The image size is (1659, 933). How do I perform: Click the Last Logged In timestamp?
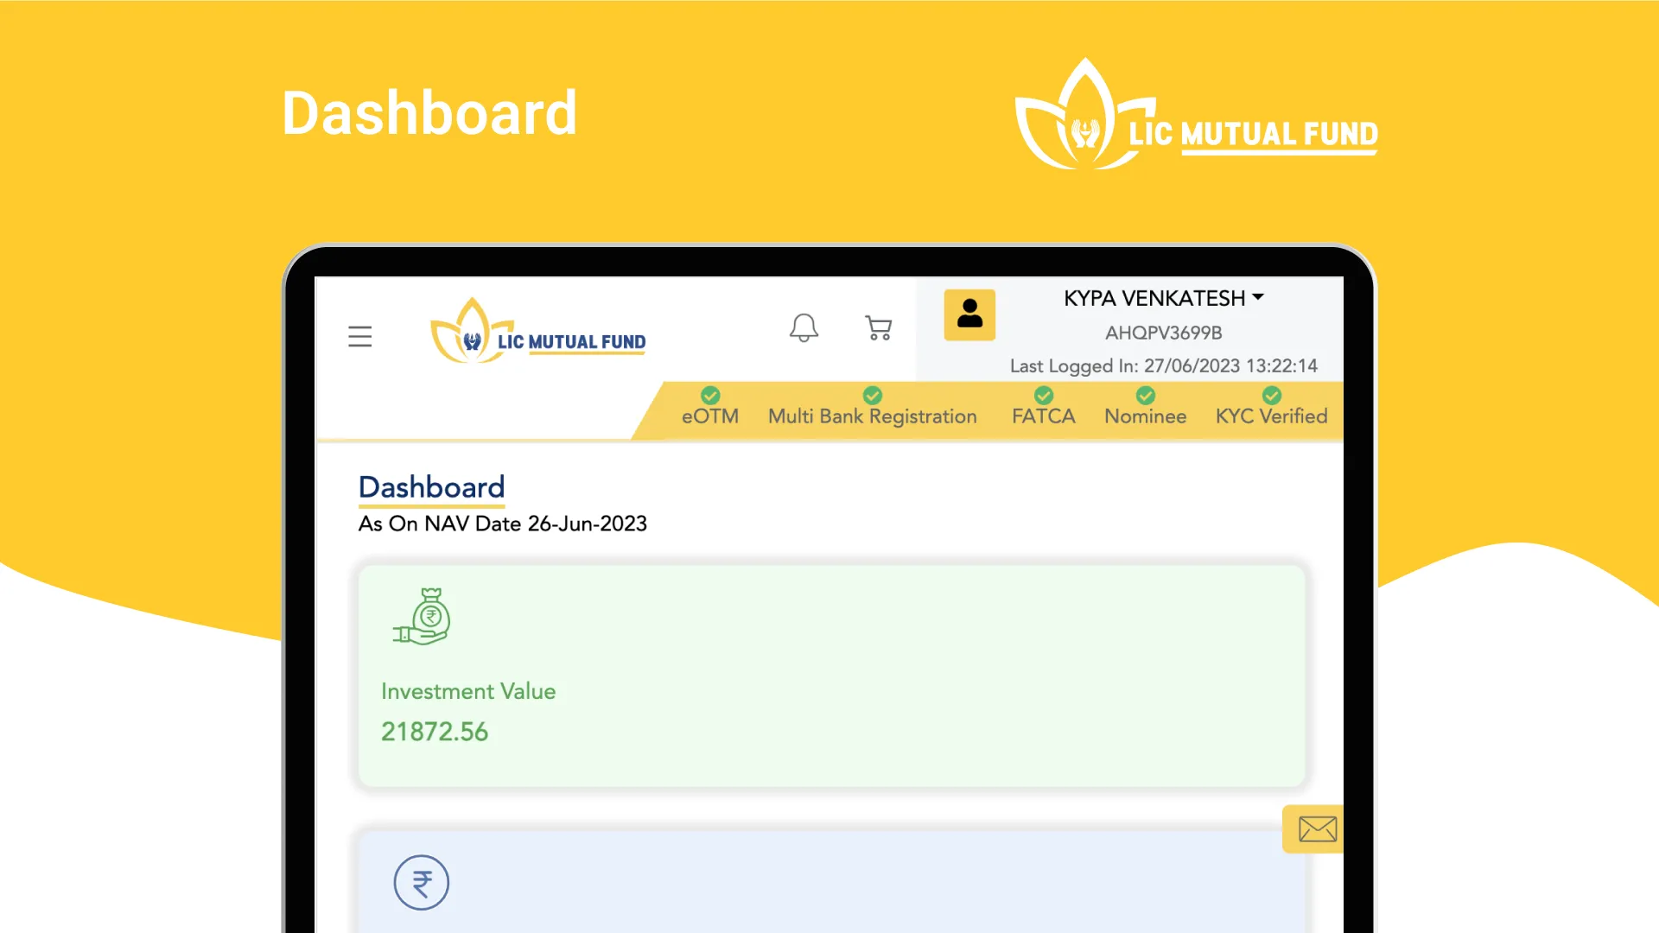(x=1164, y=366)
